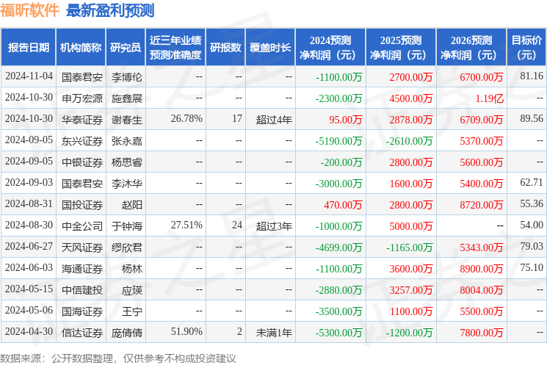The height and width of the screenshot is (365, 547).
Task: Click the -5190.00万 forecast value
Action: (x=338, y=141)
